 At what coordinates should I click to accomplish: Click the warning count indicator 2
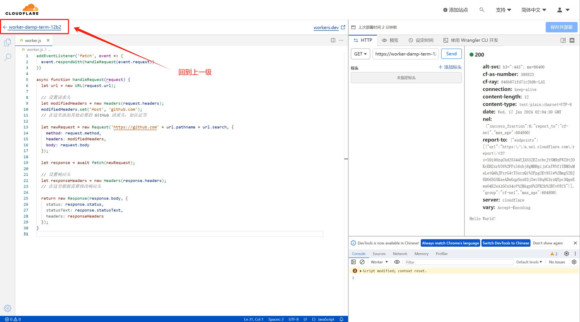(554, 254)
